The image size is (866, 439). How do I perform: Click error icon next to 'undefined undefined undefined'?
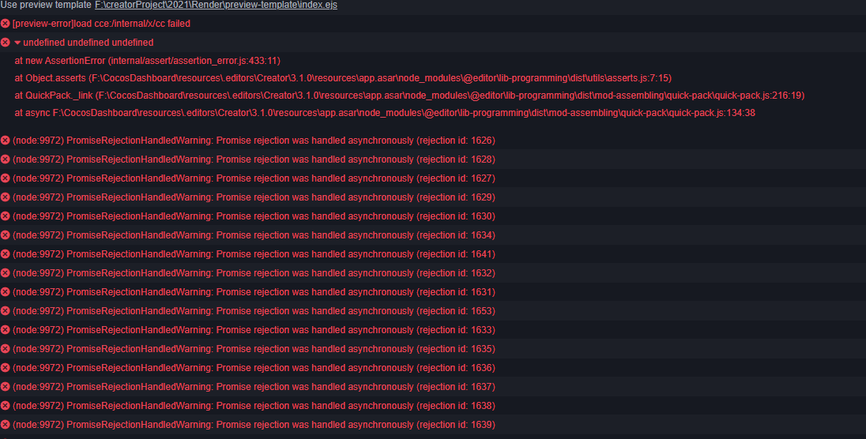(x=6, y=43)
